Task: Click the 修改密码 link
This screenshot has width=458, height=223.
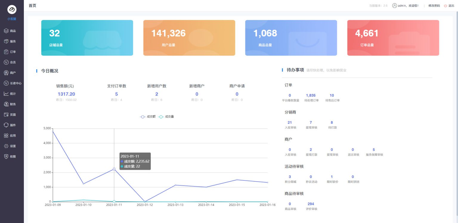Action: 434,5
